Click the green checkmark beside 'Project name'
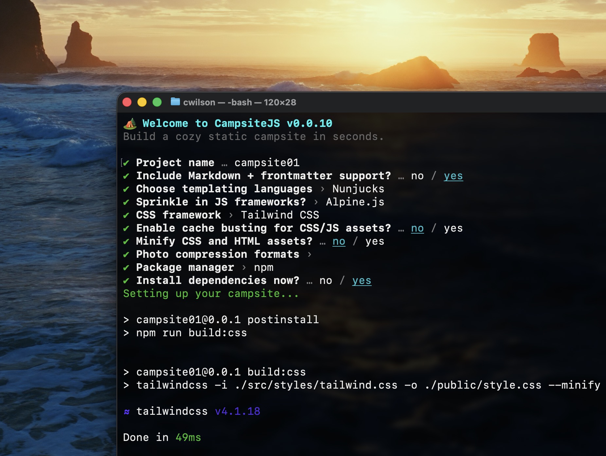The image size is (606, 456). coord(126,163)
